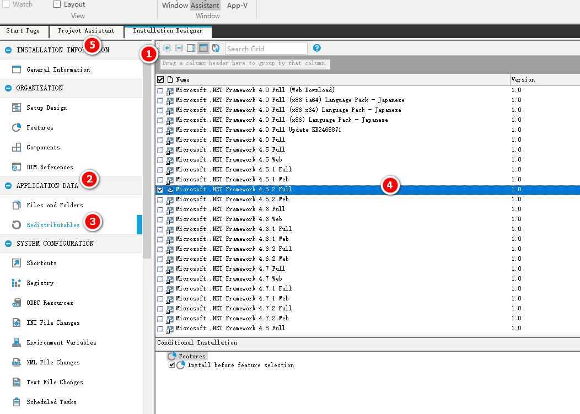The height and width of the screenshot is (414, 580).
Task: Click the Window ribbon item
Action: pos(175,5)
